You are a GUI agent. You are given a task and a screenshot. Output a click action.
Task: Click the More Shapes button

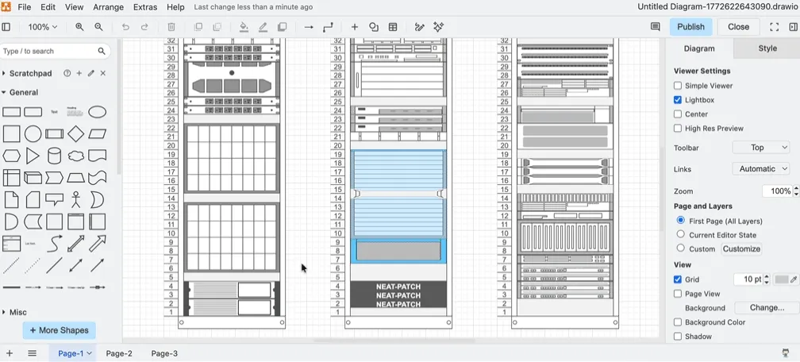[x=60, y=330]
